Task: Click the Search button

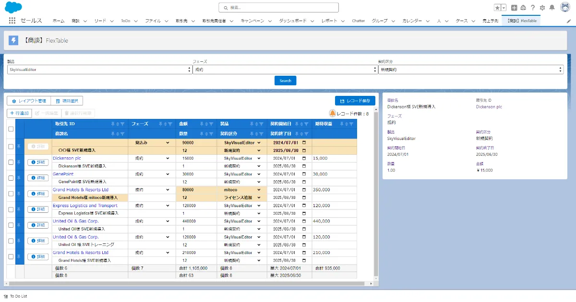Action: pyautogui.click(x=285, y=81)
